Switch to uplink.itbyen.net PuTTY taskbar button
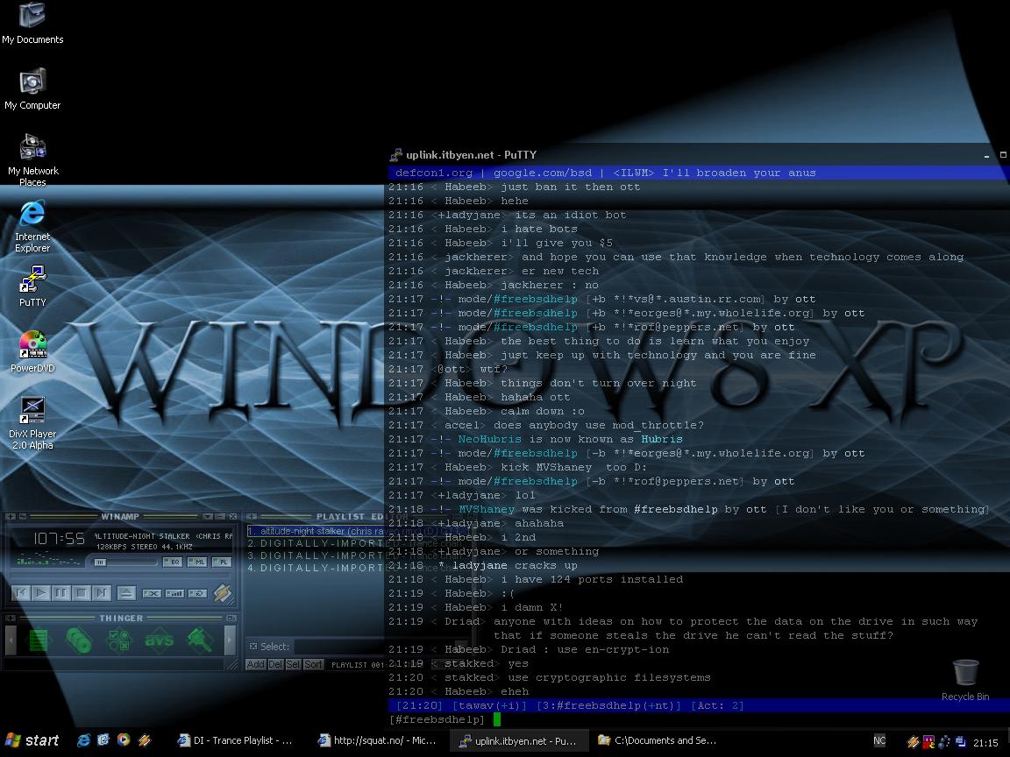Screen dimensions: 1010x757 point(518,740)
